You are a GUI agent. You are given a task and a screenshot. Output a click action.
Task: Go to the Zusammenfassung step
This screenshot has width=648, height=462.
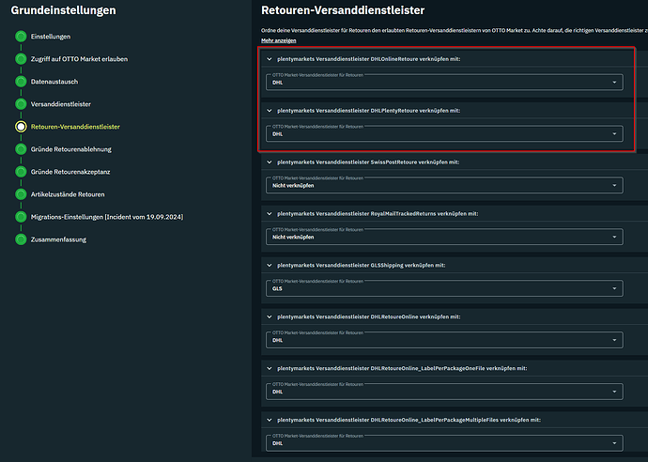tap(58, 239)
